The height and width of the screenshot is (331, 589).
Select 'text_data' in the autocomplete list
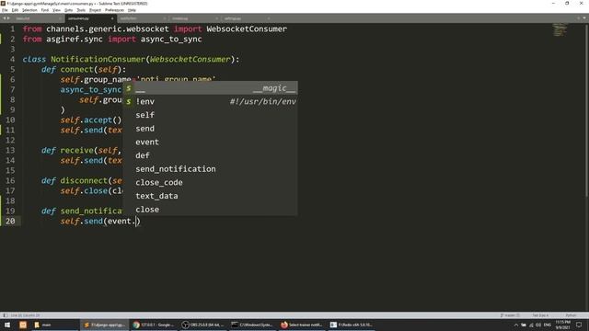(x=156, y=196)
